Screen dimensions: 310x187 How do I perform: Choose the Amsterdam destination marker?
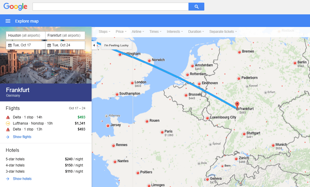(192, 66)
